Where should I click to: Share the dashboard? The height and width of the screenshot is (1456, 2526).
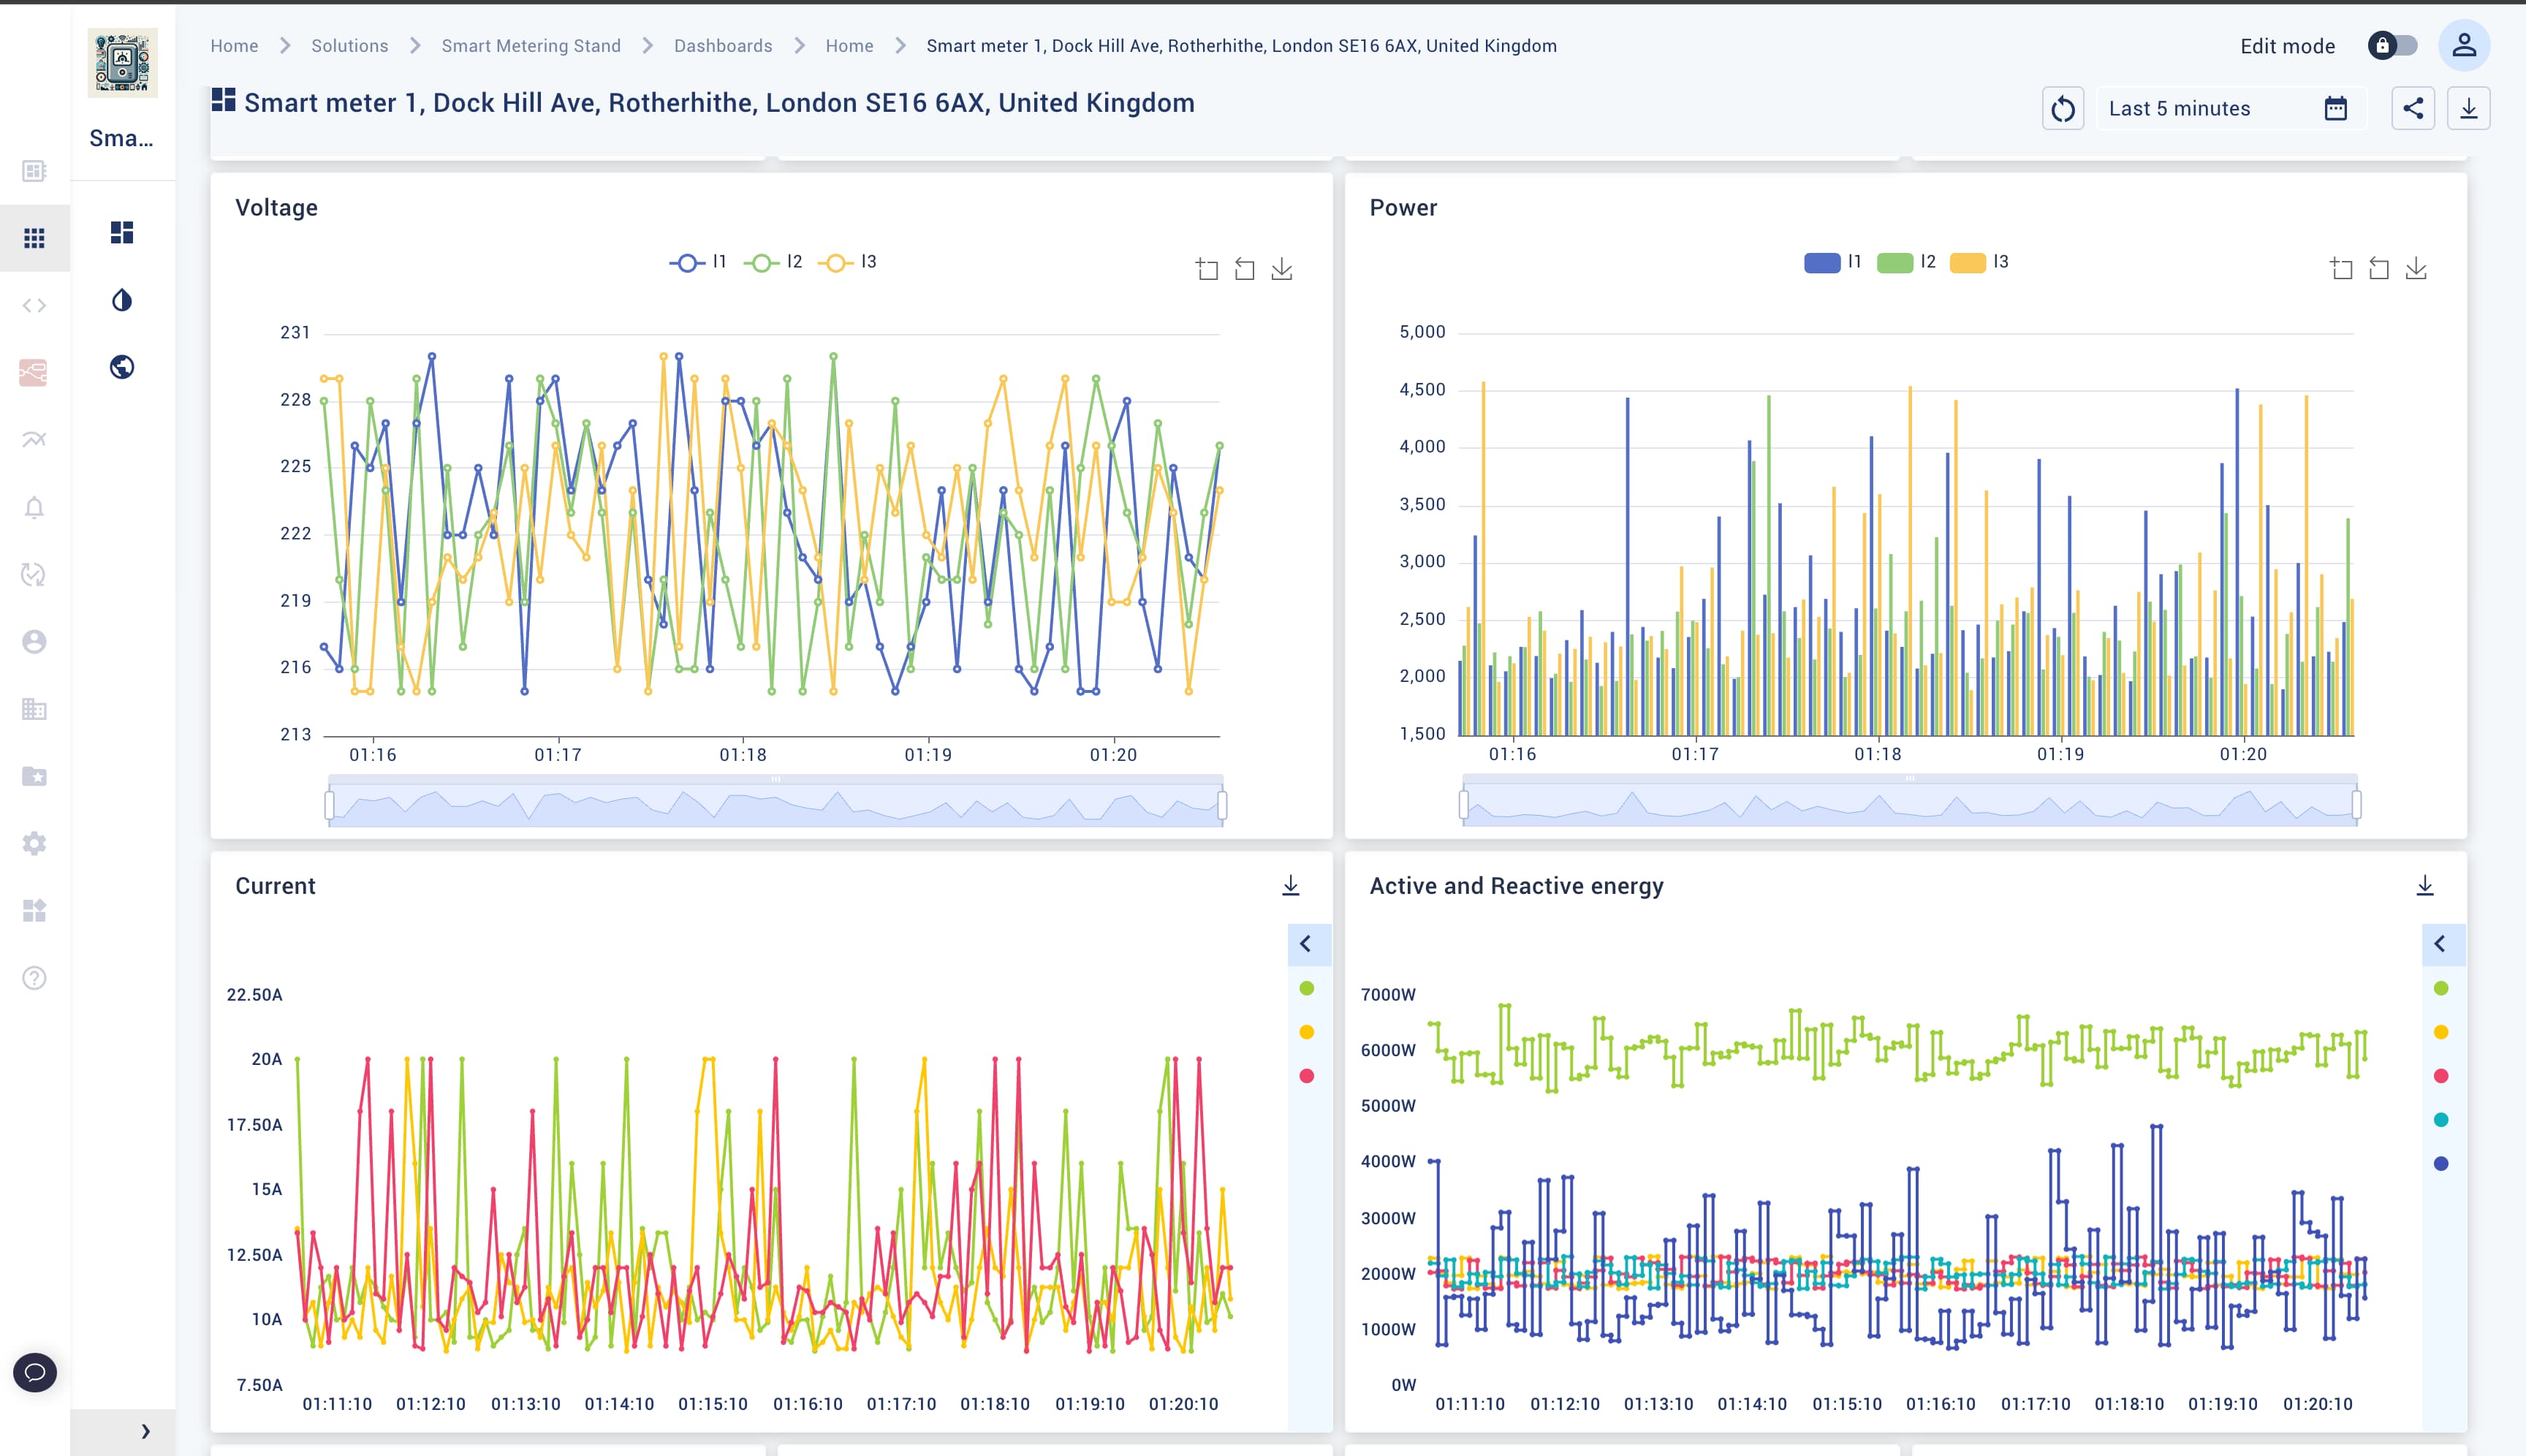pyautogui.click(x=2413, y=108)
